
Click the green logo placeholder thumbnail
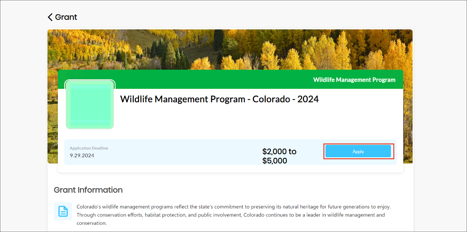click(90, 105)
